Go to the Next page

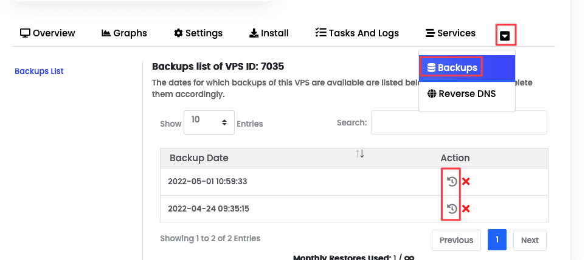click(x=530, y=240)
